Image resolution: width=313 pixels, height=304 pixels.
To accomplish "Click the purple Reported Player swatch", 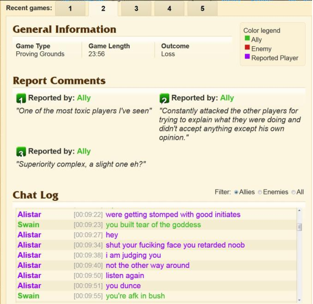I will click(247, 56).
